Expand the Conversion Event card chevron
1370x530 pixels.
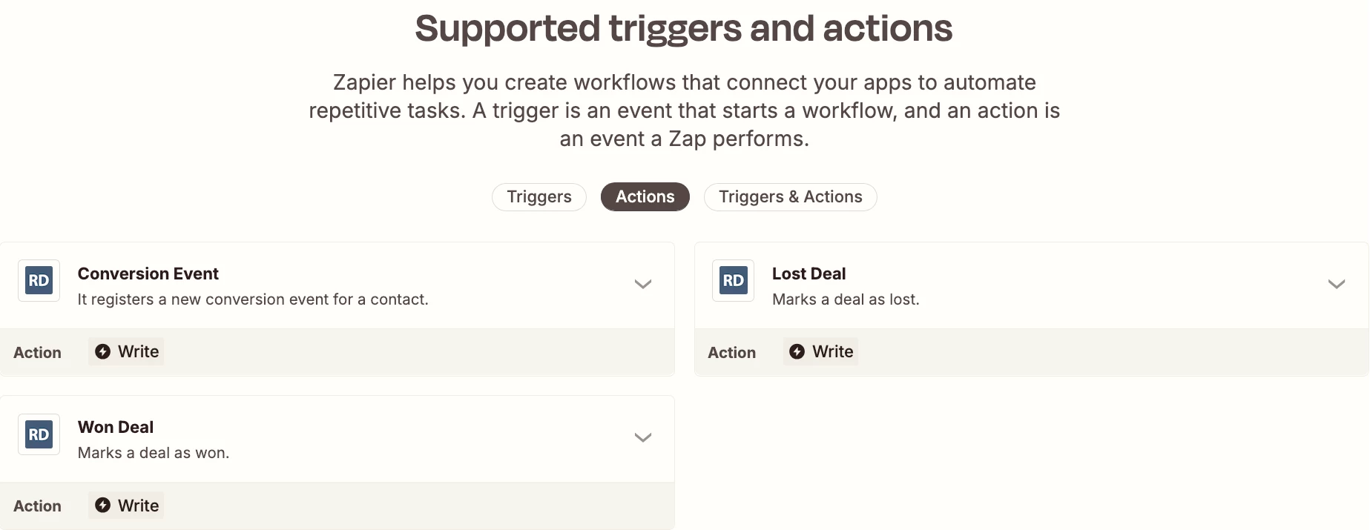point(643,284)
